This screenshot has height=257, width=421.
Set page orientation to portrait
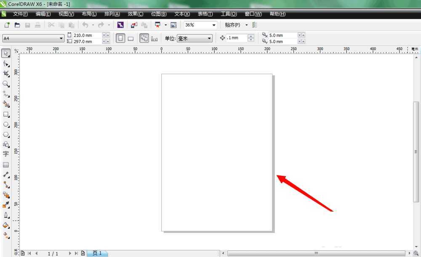(120, 38)
